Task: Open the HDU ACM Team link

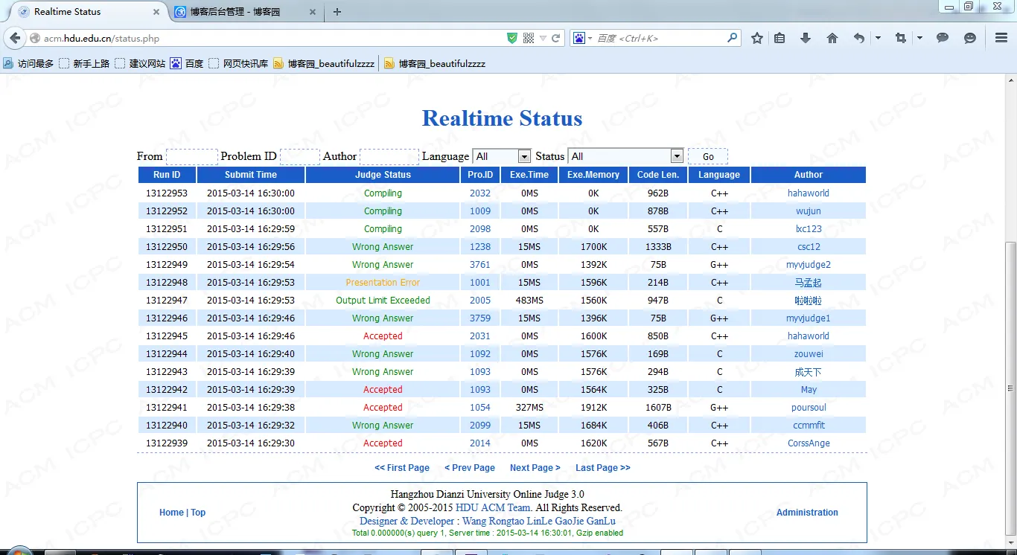Action: [494, 507]
